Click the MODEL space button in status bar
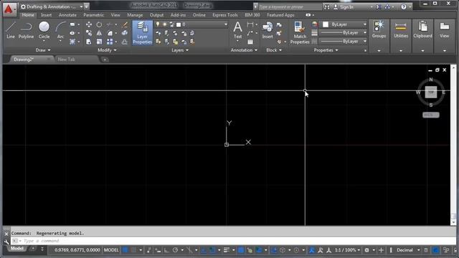This screenshot has width=459, height=258. (x=111, y=250)
